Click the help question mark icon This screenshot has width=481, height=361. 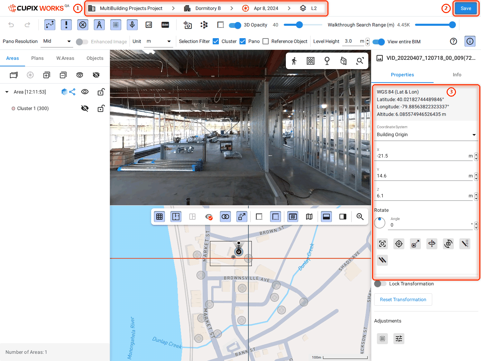pyautogui.click(x=454, y=41)
